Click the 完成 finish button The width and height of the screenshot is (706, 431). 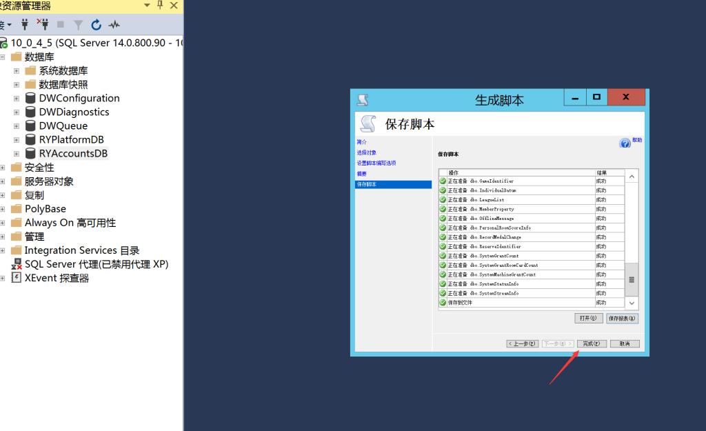point(592,343)
